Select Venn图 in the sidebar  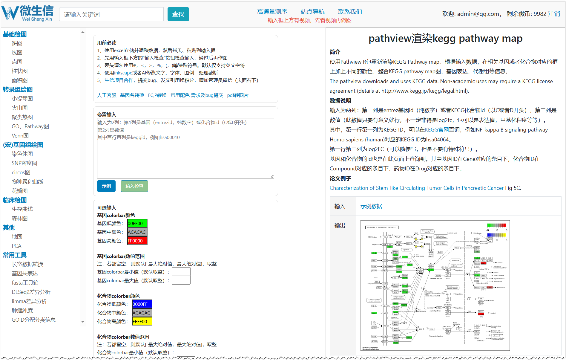[20, 136]
